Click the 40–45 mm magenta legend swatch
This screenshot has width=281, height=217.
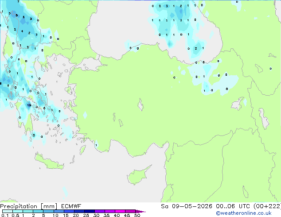click(120, 211)
